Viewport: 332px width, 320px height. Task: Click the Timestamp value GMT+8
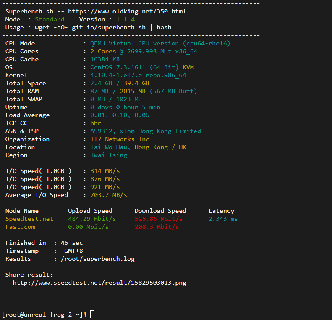[x=73, y=251]
